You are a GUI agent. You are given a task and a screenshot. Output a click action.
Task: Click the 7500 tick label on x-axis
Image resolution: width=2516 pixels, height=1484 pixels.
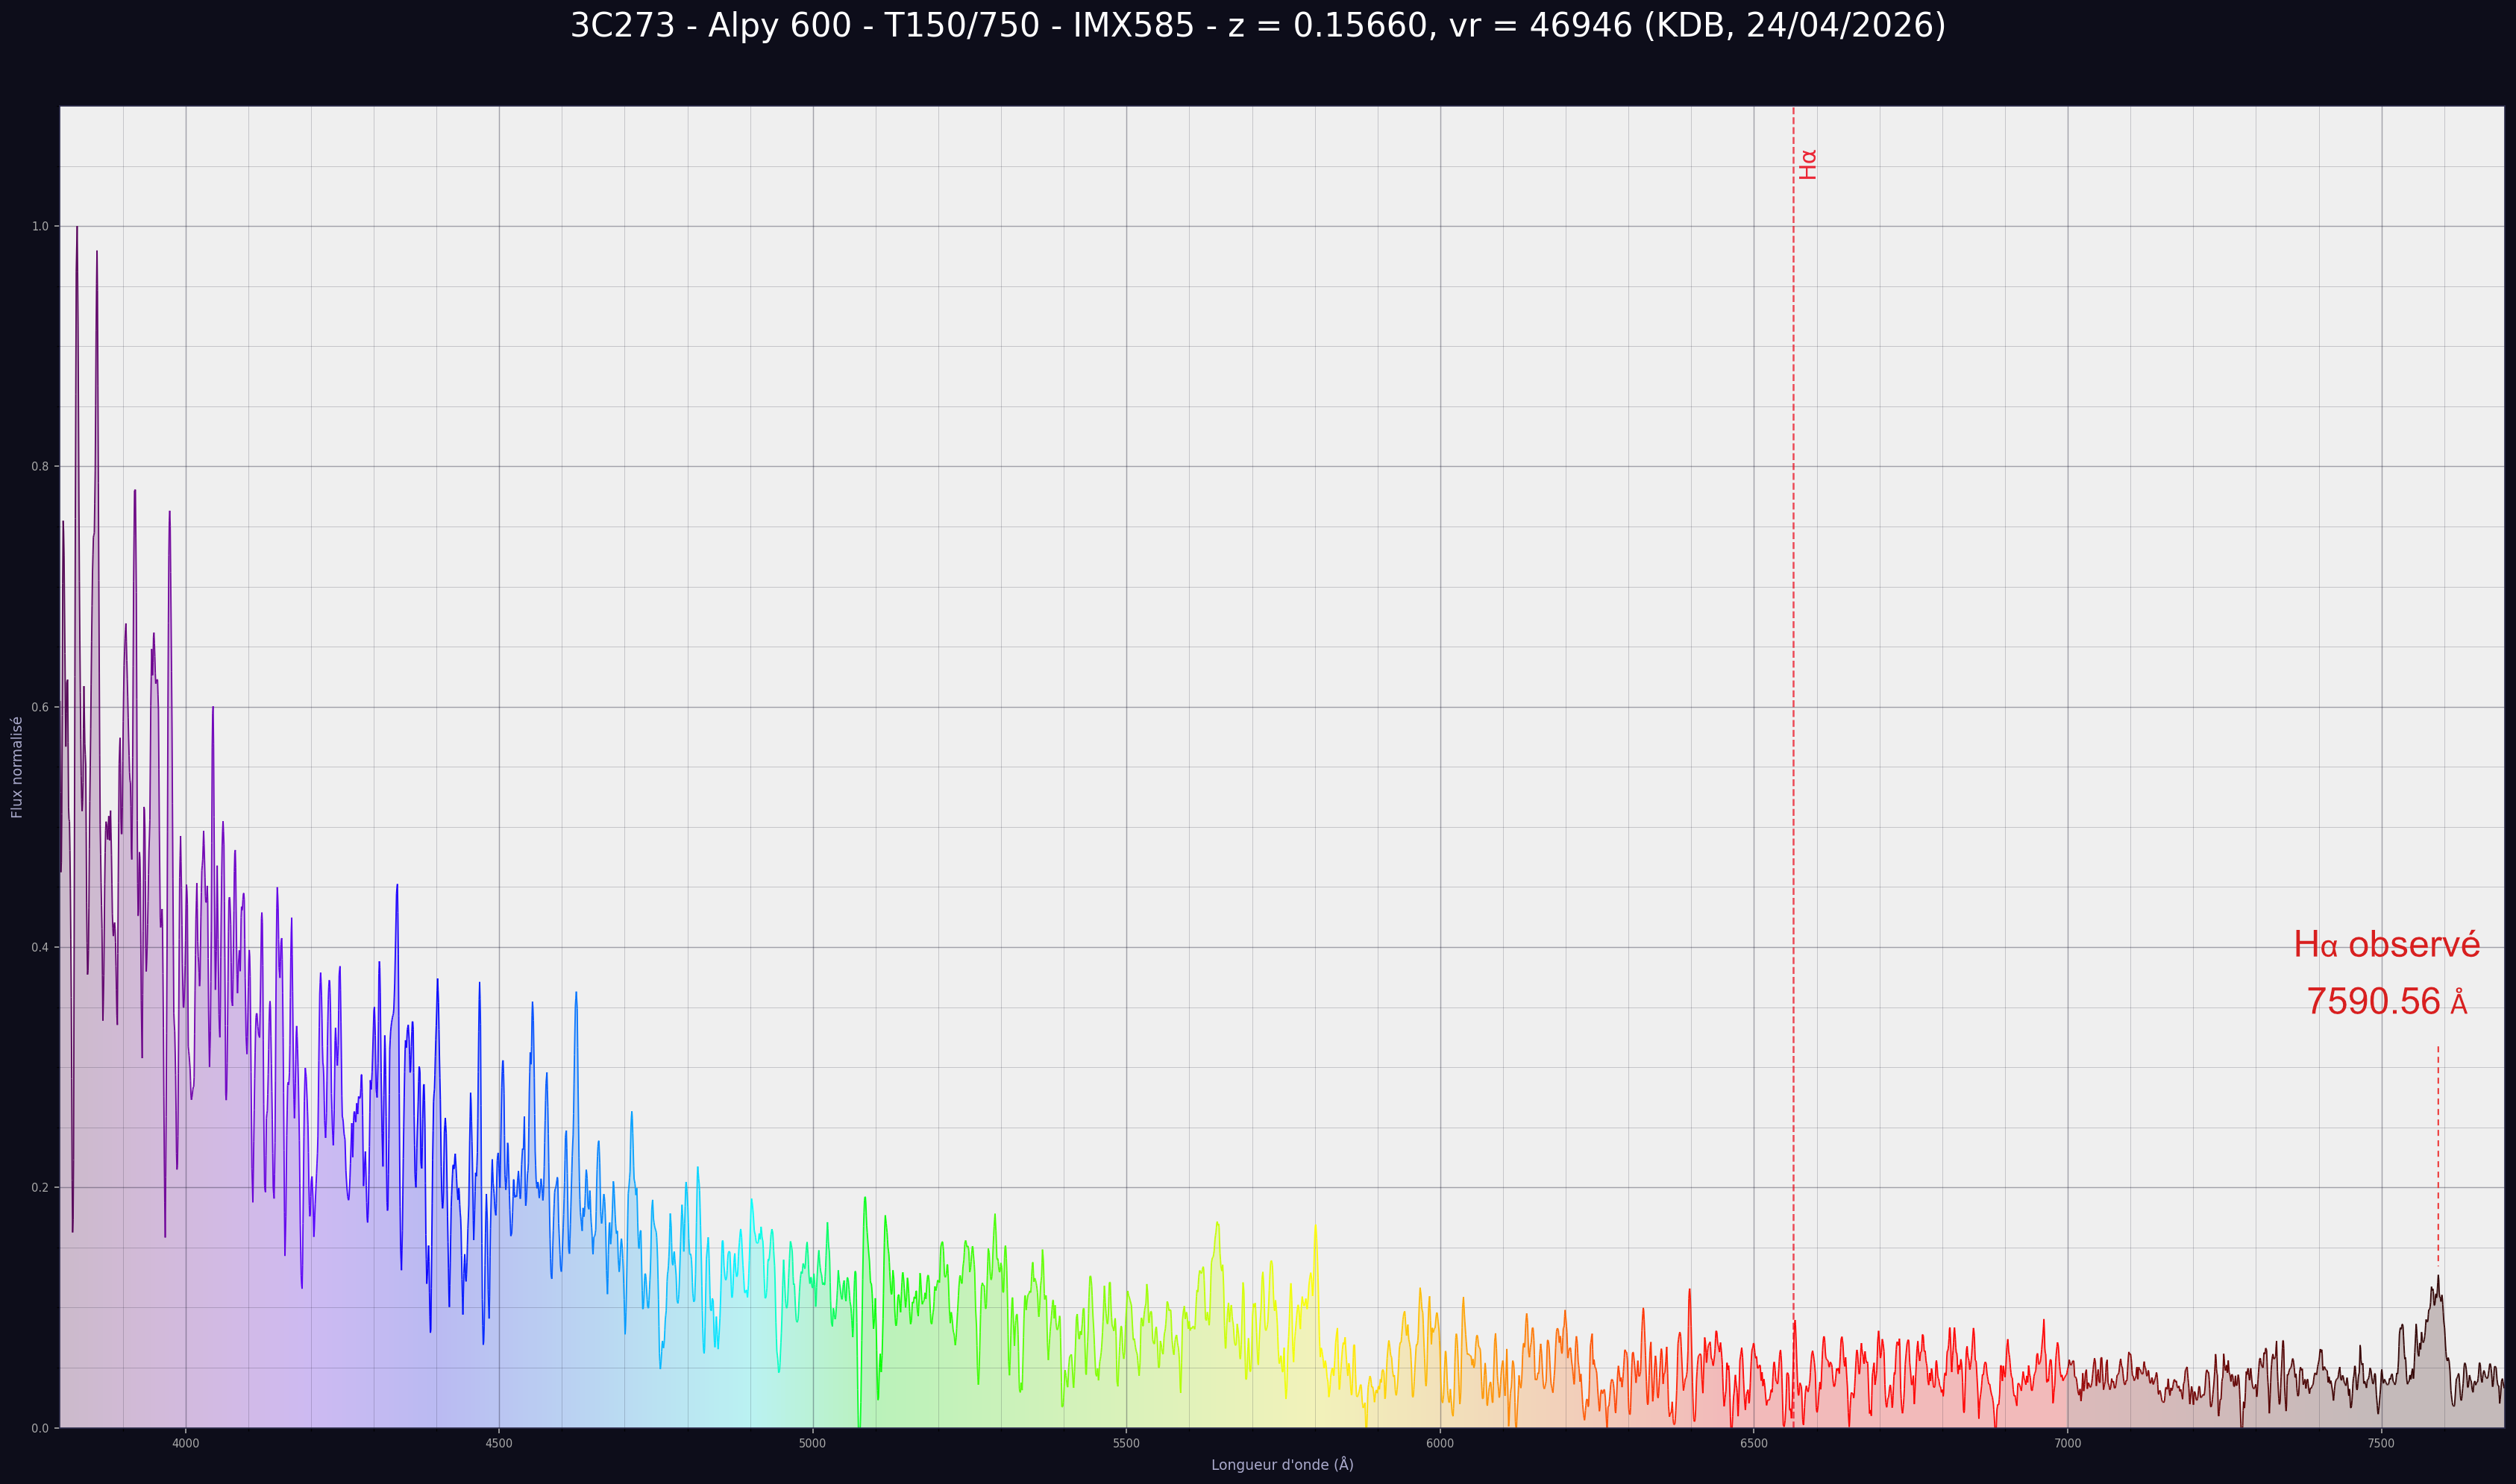(x=2381, y=1443)
